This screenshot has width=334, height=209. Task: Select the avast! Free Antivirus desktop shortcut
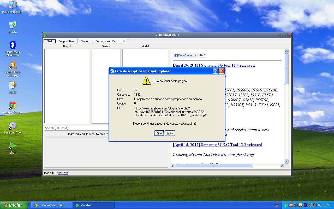coord(13,69)
